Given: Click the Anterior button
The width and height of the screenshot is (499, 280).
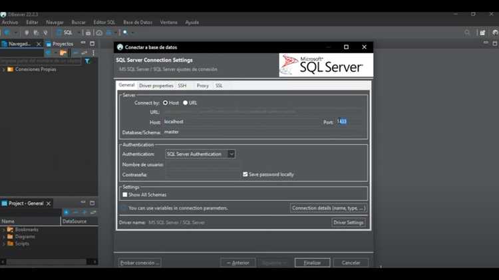Looking at the screenshot, I should tap(238, 263).
